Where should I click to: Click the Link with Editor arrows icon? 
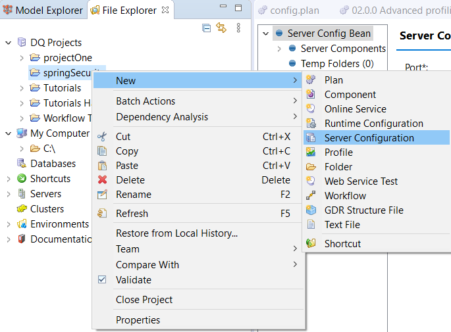221,28
